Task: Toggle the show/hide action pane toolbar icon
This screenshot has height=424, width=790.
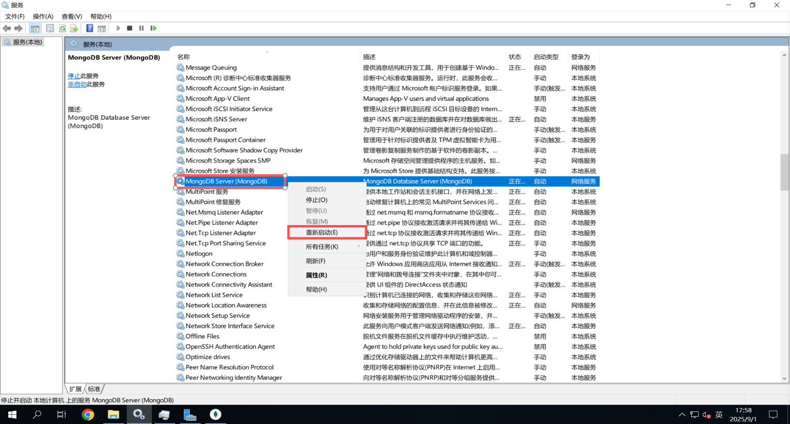Action: point(102,28)
